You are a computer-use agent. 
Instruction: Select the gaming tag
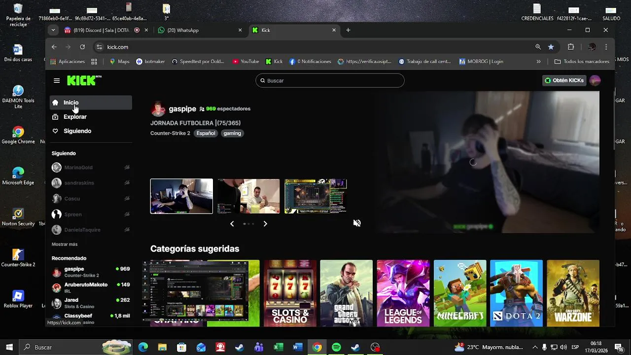pos(232,133)
